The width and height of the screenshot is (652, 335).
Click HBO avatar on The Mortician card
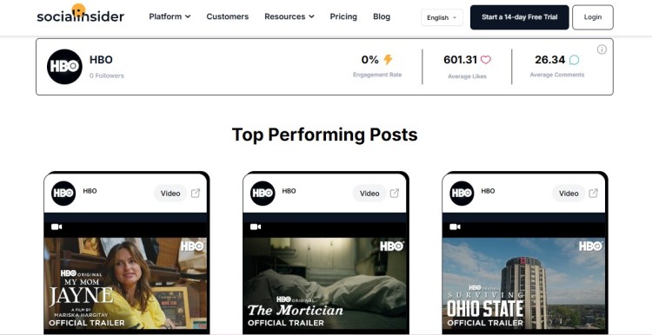[x=263, y=193]
